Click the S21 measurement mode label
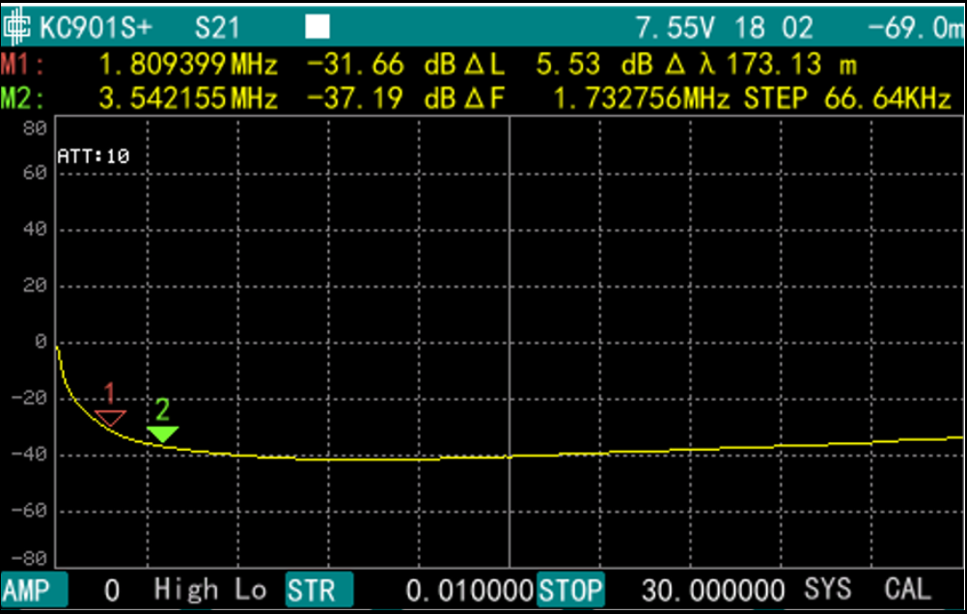Image resolution: width=967 pixels, height=614 pixels. [x=220, y=27]
